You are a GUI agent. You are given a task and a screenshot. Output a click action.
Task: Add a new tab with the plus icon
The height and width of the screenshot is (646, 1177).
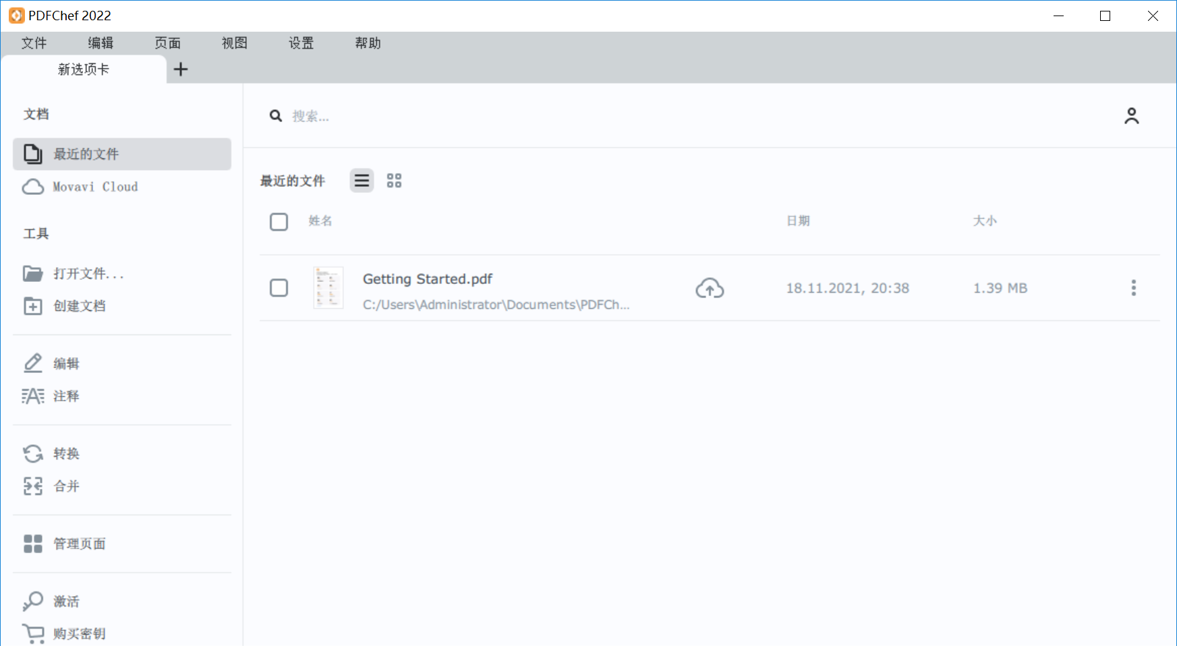pos(181,69)
